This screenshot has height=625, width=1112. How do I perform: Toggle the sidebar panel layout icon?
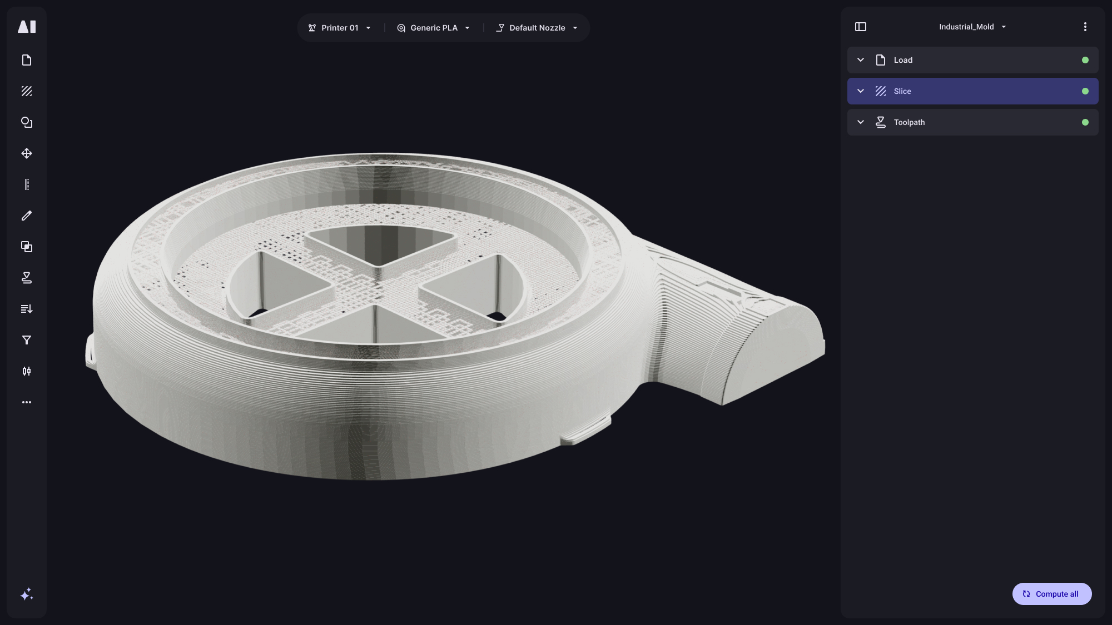point(861,27)
